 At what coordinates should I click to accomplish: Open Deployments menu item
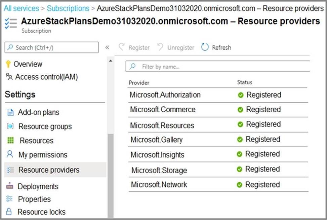tap(38, 186)
